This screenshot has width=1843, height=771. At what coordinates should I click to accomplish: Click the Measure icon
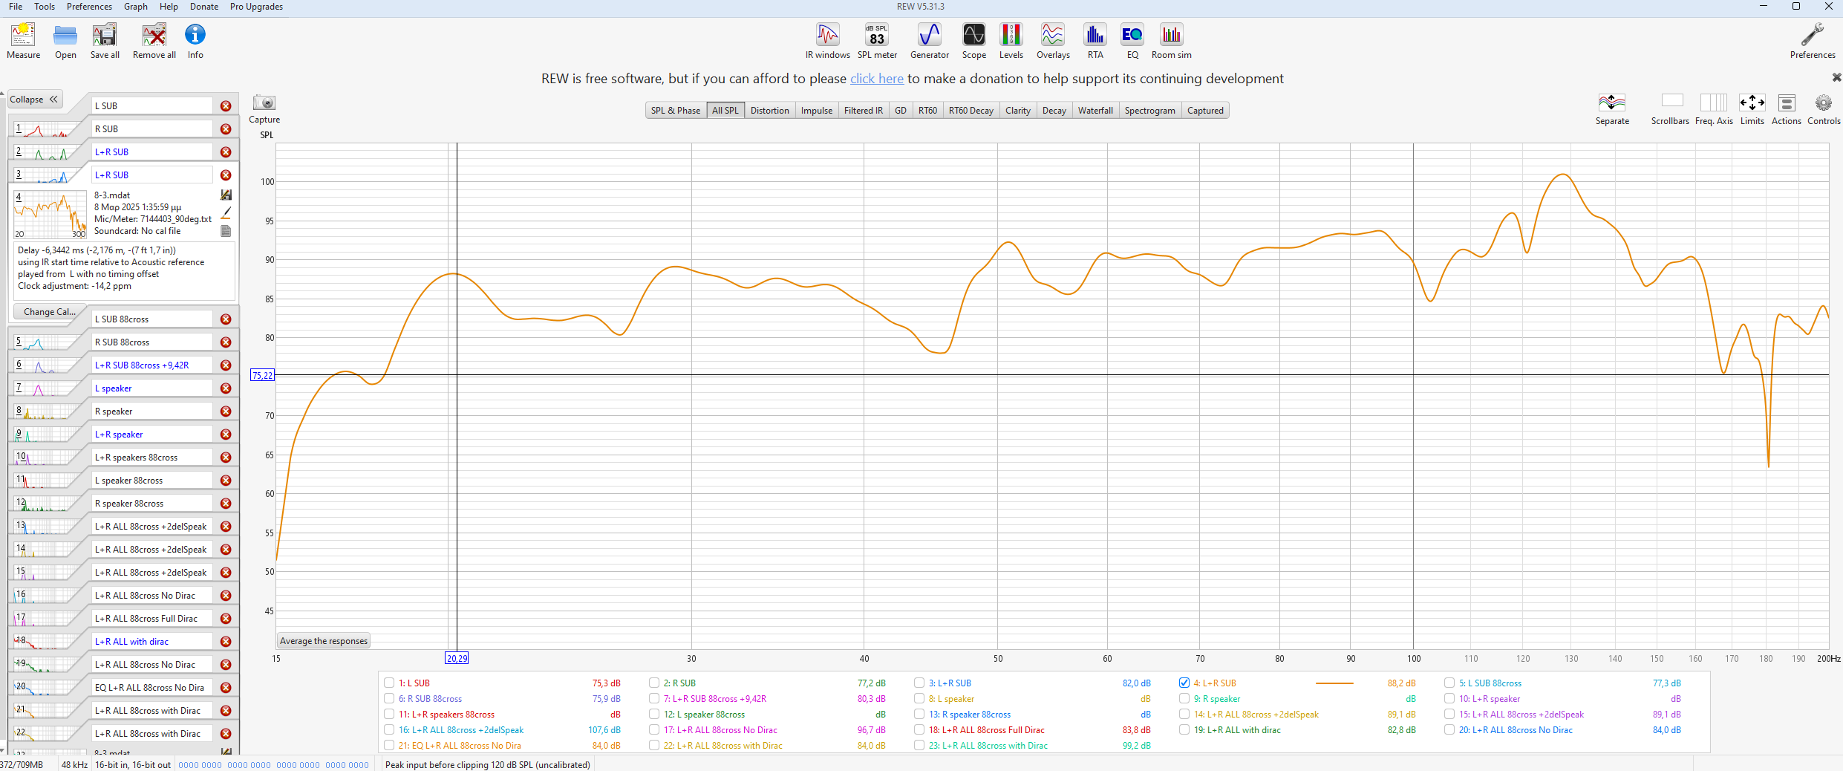pos(23,40)
